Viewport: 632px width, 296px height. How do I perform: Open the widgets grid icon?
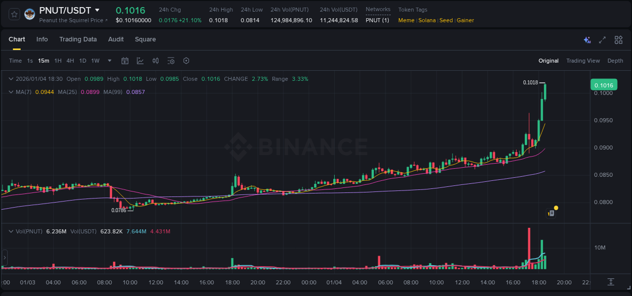point(618,39)
